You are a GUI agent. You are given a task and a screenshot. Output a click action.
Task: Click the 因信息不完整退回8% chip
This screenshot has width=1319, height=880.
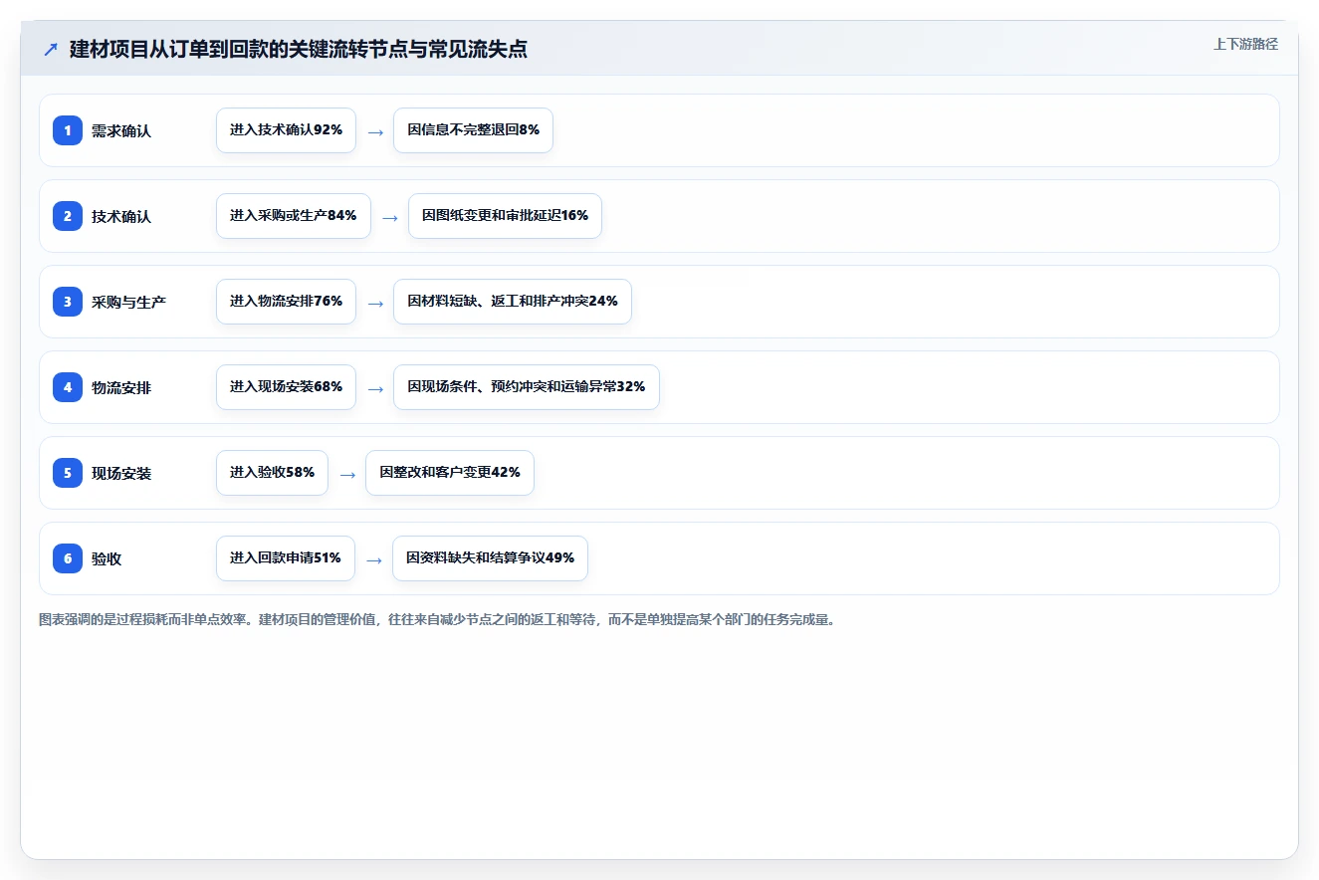point(473,130)
